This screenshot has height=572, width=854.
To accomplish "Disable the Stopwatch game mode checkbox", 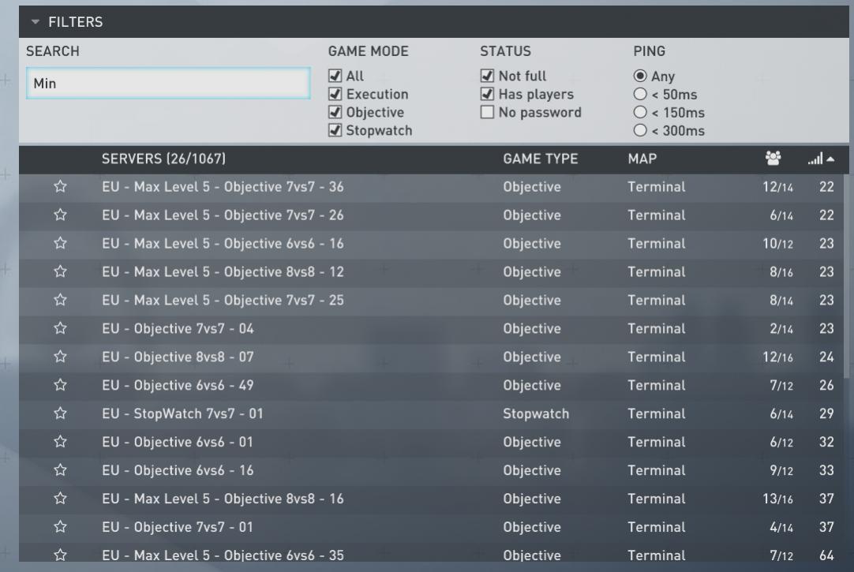I will 335,130.
